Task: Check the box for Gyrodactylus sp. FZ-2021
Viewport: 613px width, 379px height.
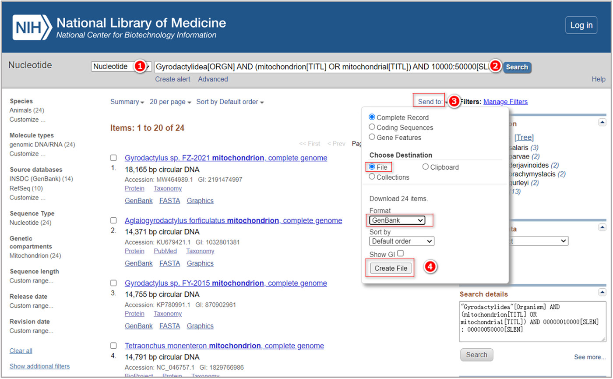Action: click(x=113, y=158)
